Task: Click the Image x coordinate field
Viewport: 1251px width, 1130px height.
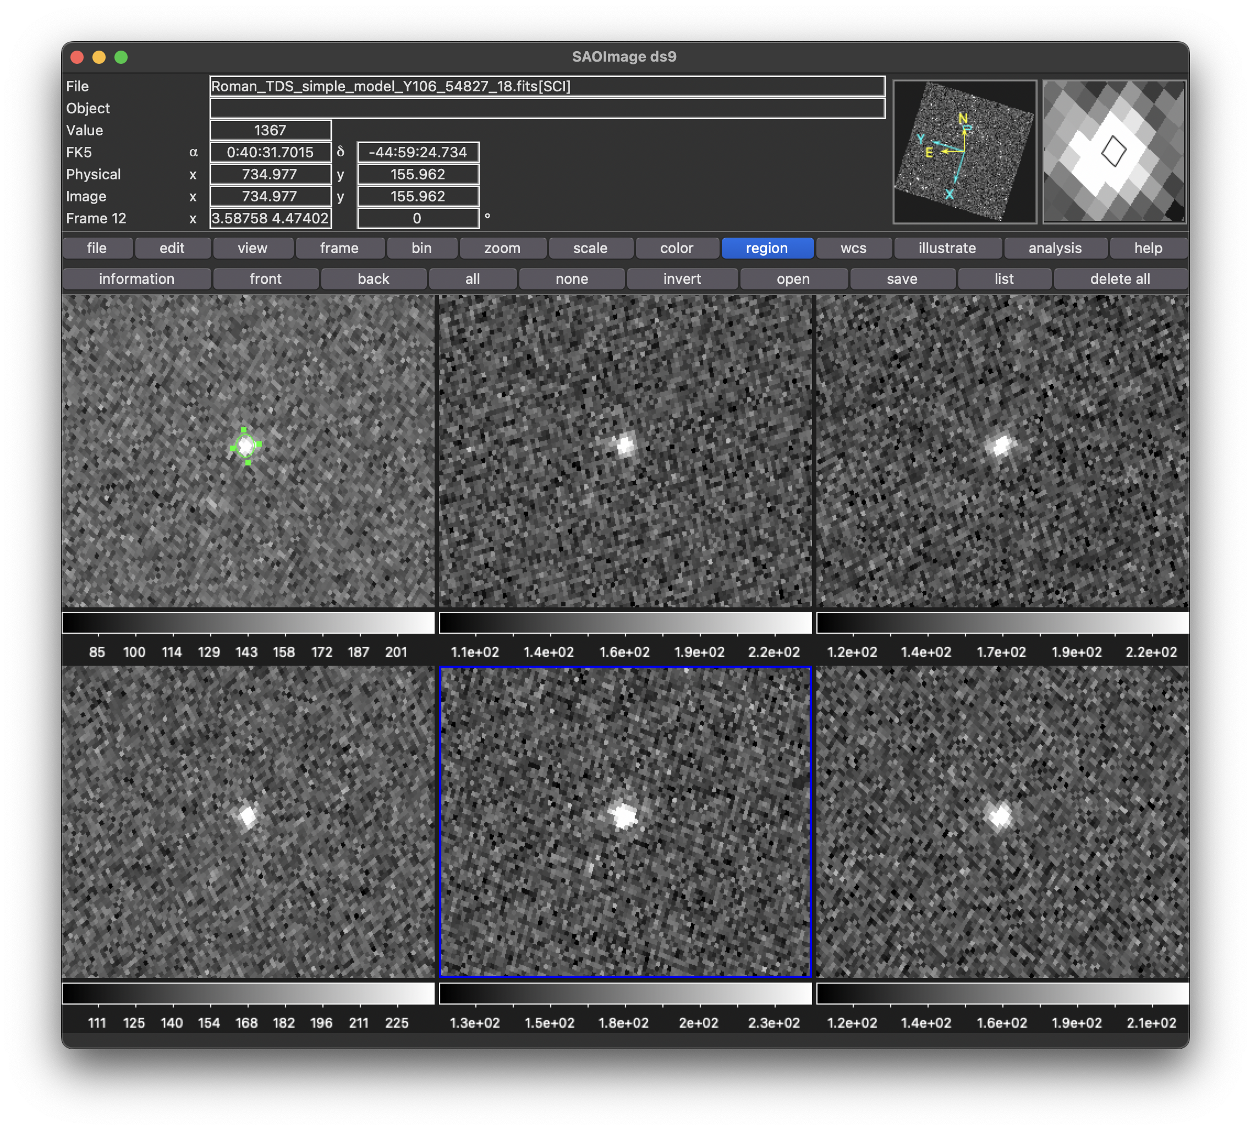Action: coord(271,197)
